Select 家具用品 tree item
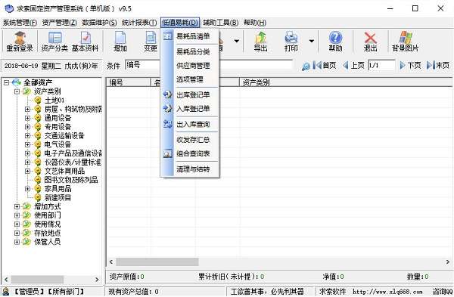The width and height of the screenshot is (454, 297). [x=58, y=189]
